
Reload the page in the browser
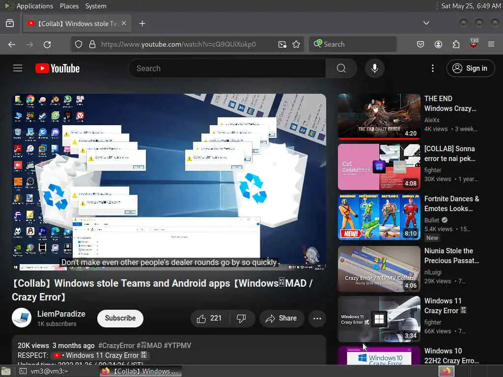(x=47, y=45)
